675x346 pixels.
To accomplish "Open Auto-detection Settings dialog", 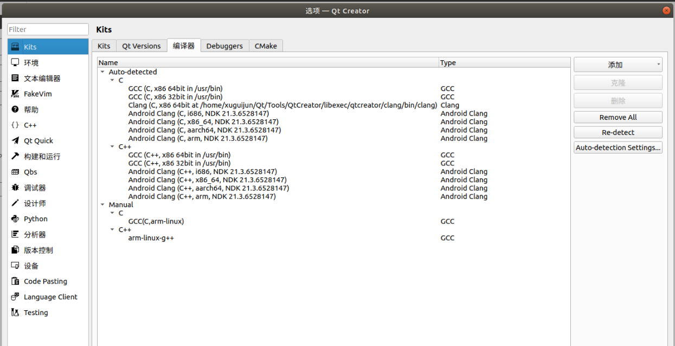I will [618, 147].
